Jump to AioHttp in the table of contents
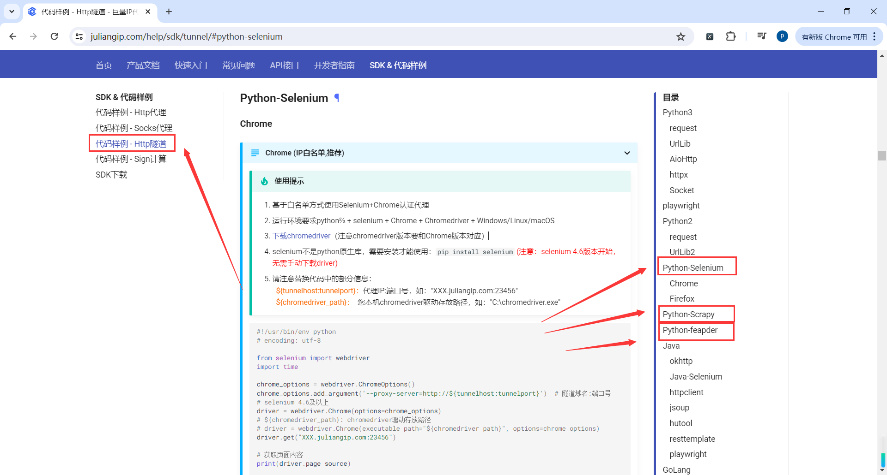This screenshot has height=475, width=887. point(683,159)
